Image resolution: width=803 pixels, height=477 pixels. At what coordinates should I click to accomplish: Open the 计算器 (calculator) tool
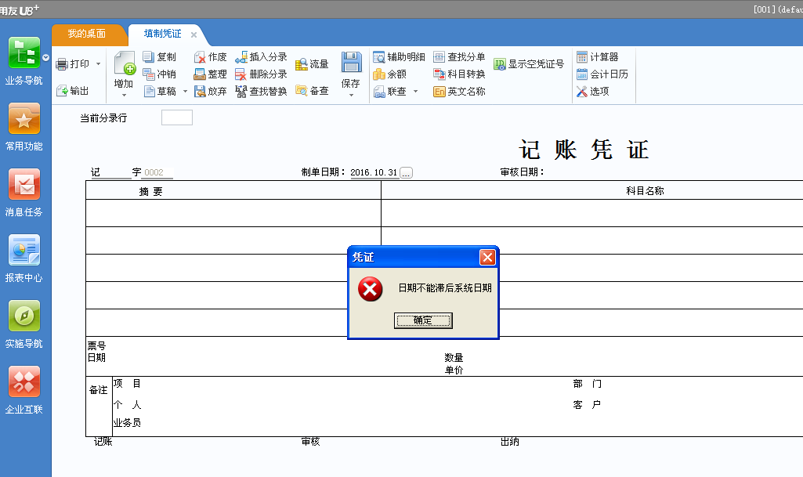click(x=598, y=56)
